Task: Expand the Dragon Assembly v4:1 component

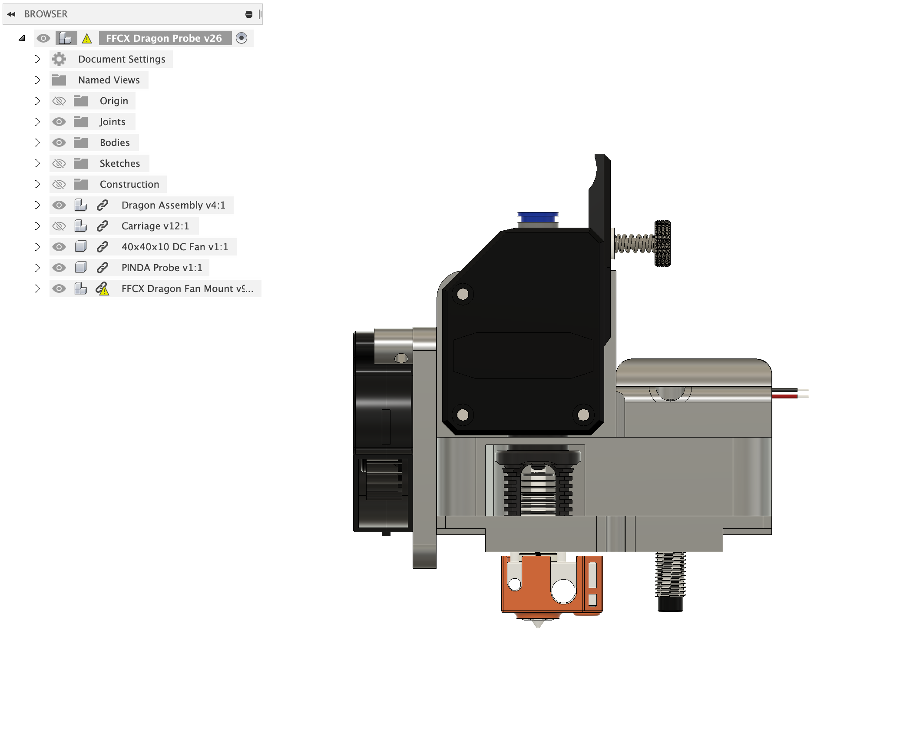Action: (x=37, y=205)
